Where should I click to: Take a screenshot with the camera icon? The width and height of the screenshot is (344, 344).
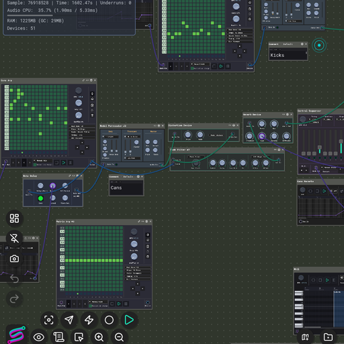point(14,259)
